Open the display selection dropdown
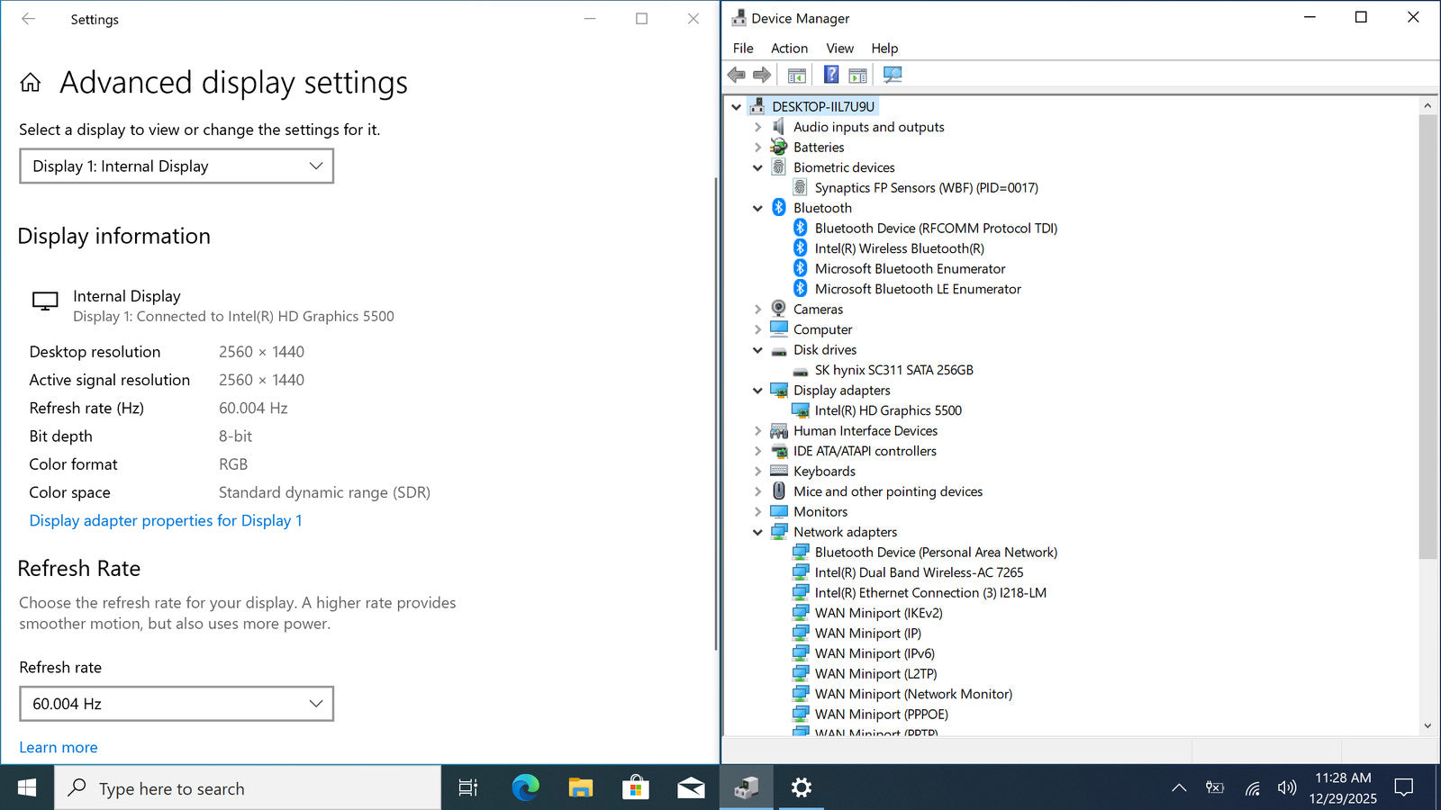 point(177,166)
